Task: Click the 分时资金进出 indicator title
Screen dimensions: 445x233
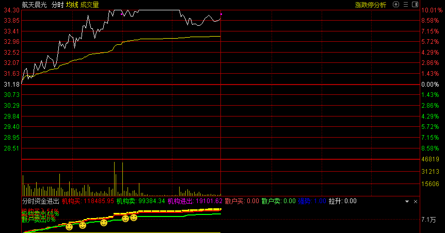Action: [x=40, y=201]
